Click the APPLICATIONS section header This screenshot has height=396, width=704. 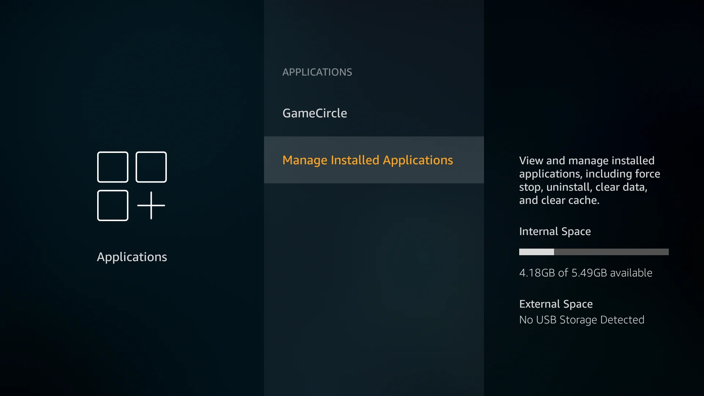(x=317, y=72)
